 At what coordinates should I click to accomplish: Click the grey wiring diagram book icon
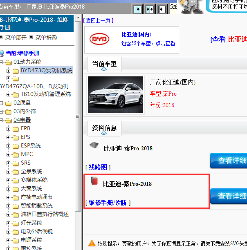pos(94,145)
